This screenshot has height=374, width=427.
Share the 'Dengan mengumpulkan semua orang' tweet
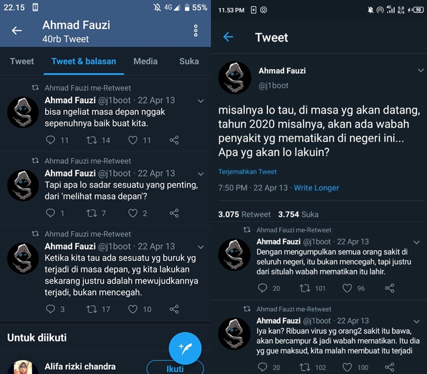[390, 288]
